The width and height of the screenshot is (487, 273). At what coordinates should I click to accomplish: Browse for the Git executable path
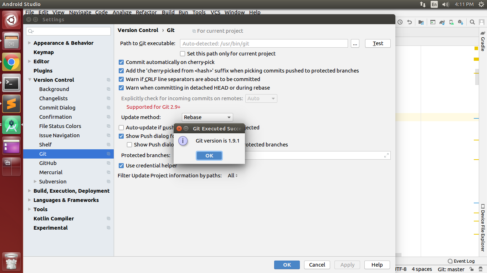pyautogui.click(x=355, y=43)
